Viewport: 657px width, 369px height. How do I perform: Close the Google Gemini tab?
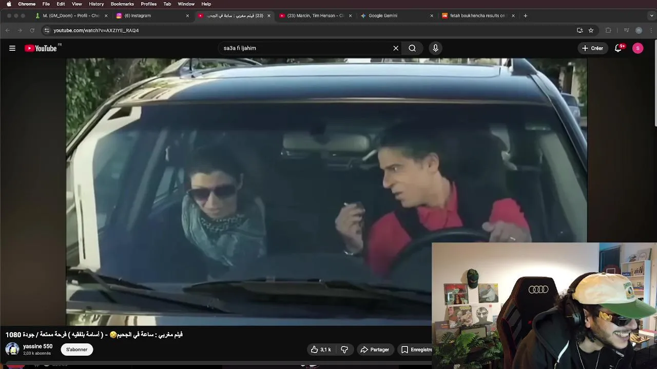(432, 16)
